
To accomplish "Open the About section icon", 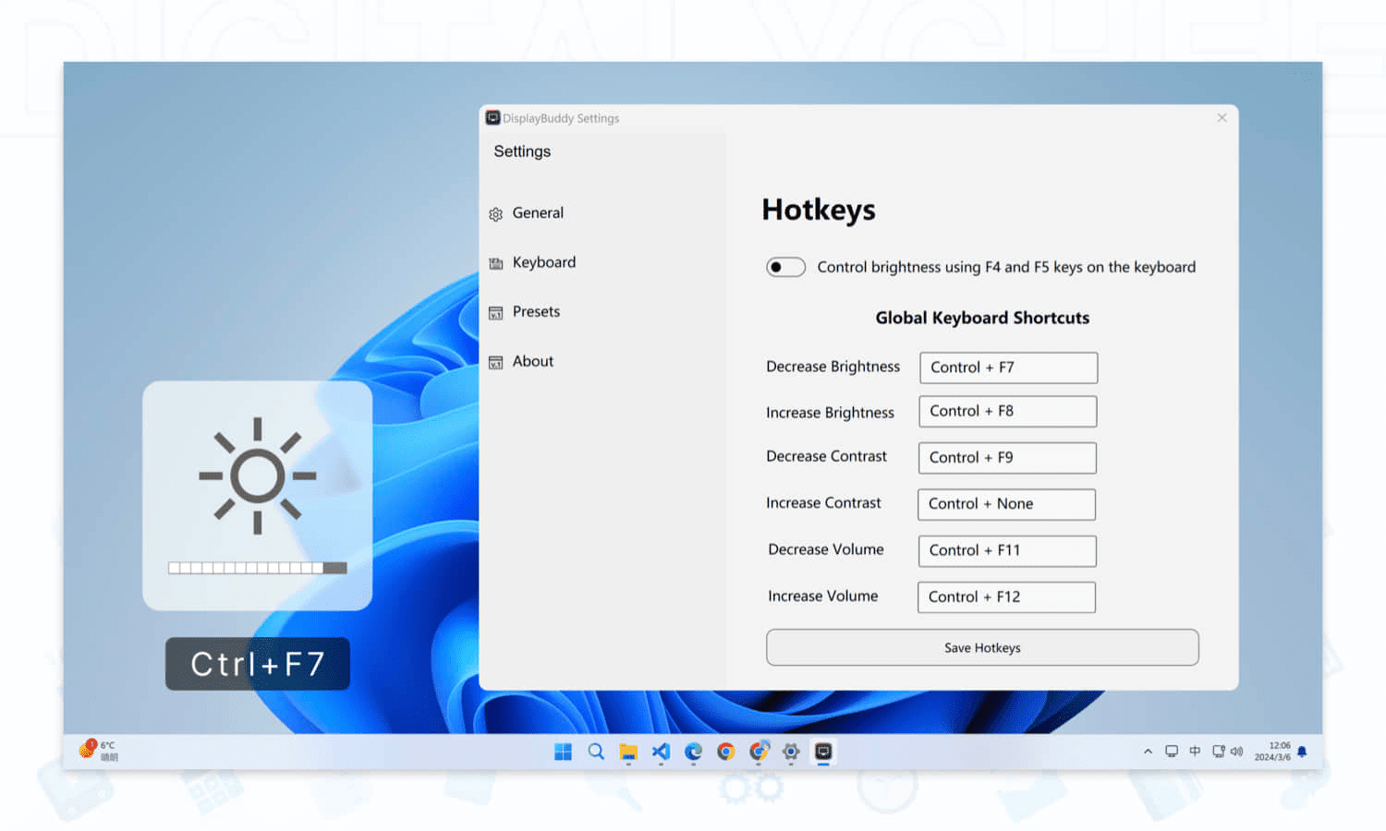I will pos(496,361).
